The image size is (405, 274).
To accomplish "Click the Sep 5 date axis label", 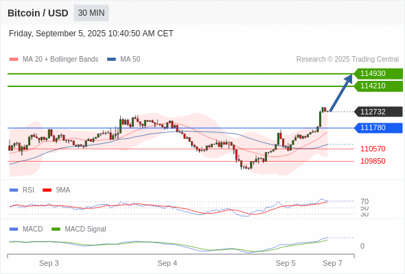I will pyautogui.click(x=286, y=263).
